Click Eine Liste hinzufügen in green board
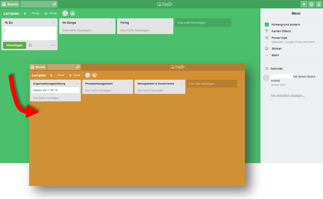 coord(203,23)
